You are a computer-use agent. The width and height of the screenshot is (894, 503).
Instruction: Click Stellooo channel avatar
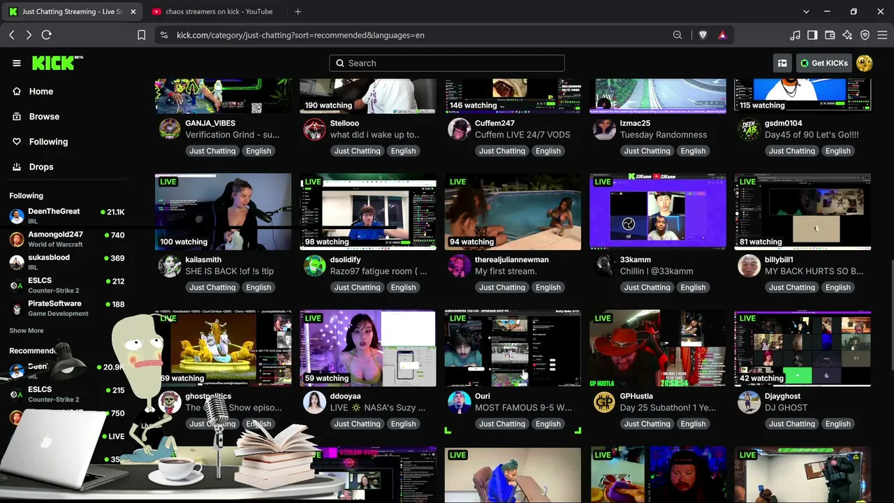pyautogui.click(x=315, y=129)
